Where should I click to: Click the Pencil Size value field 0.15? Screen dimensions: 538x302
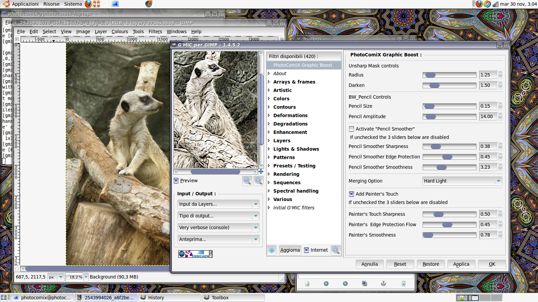(x=488, y=106)
